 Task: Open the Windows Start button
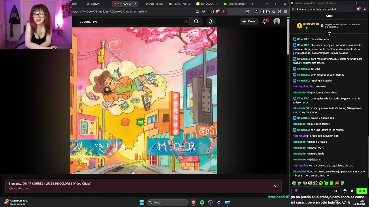142,202
